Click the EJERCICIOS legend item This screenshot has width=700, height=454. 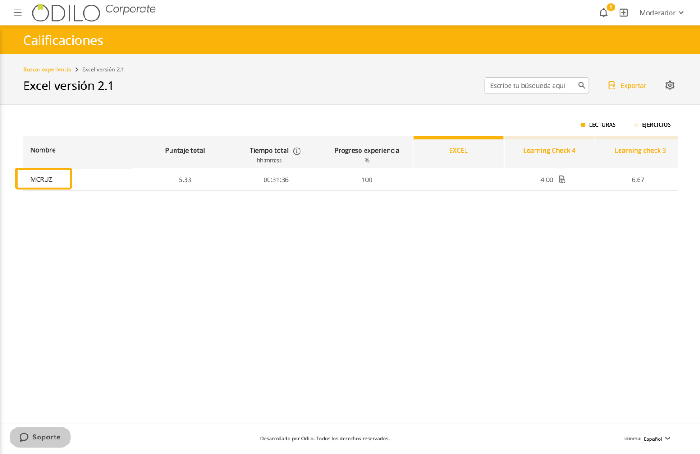coord(652,125)
